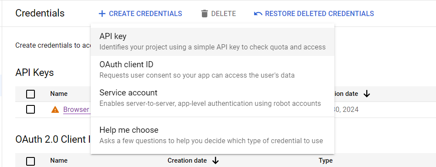The width and height of the screenshot is (436, 167).
Task: Tick the OAuth 2.0 header select-all checkbox
Action: coord(31,161)
